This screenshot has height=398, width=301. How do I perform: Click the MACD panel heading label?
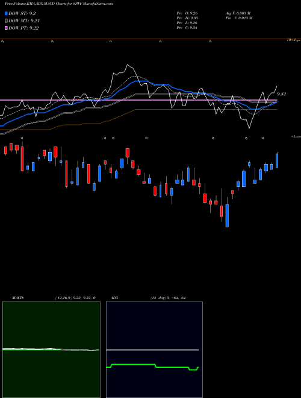point(18,298)
